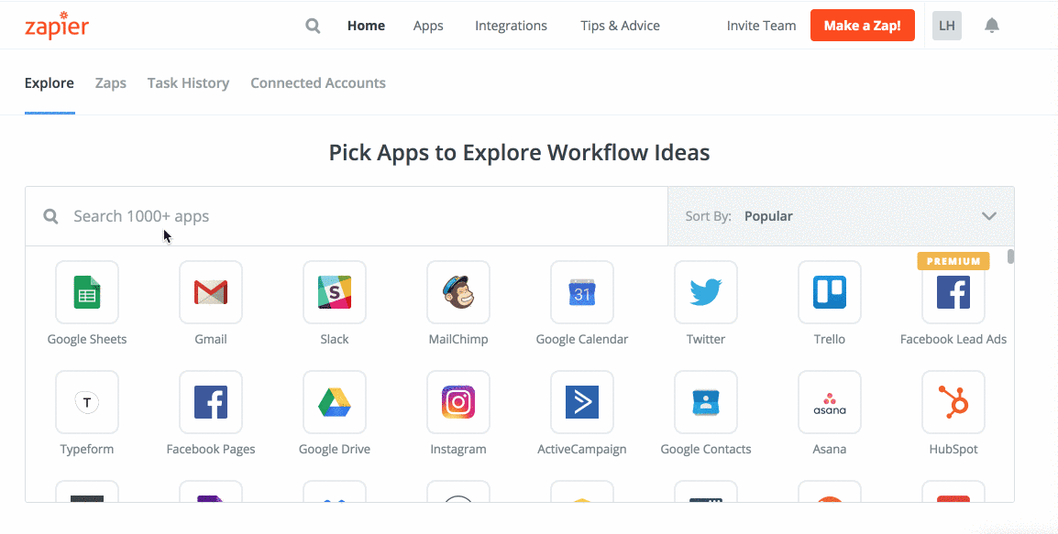Go to Home in top navigation
The height and width of the screenshot is (534, 1058).
pos(367,26)
